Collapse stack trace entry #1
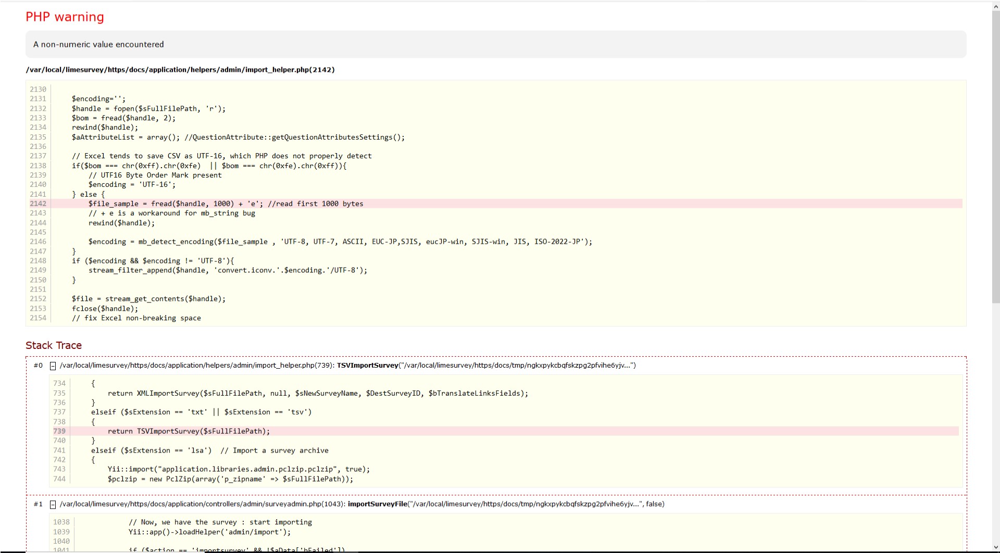Viewport: 1000px width, 553px height. point(53,505)
